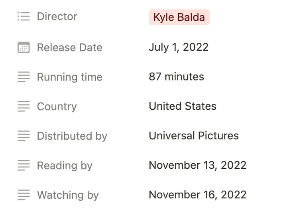Viewport: 295px width, 215px height.
Task: Select the Watching by property label
Action: pos(68,195)
